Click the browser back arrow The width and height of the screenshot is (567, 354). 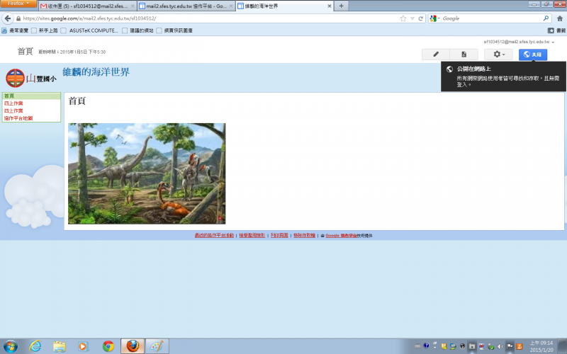click(8, 18)
